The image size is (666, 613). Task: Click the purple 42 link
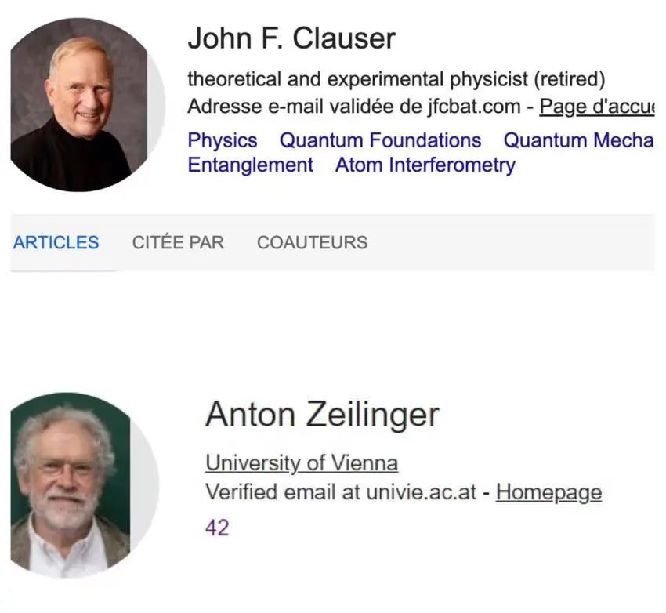[x=217, y=528]
